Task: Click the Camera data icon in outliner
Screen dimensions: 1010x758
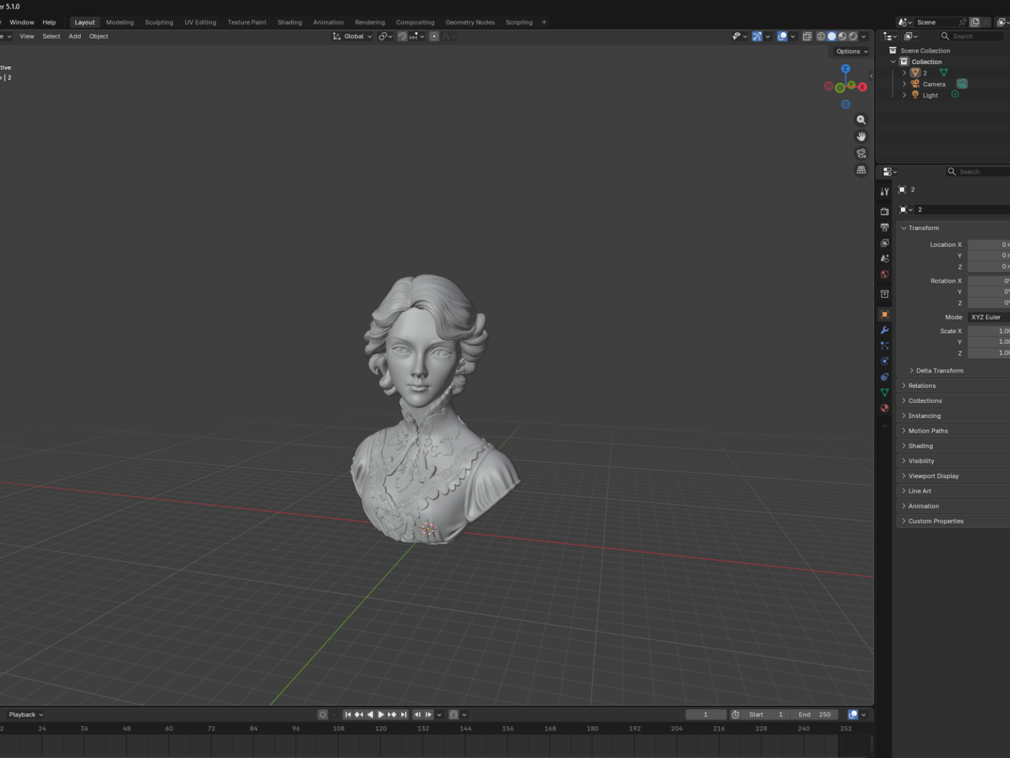Action: point(962,84)
